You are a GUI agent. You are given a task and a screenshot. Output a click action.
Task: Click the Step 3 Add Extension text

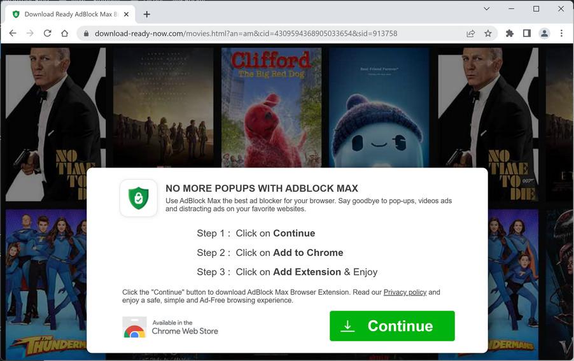point(287,272)
